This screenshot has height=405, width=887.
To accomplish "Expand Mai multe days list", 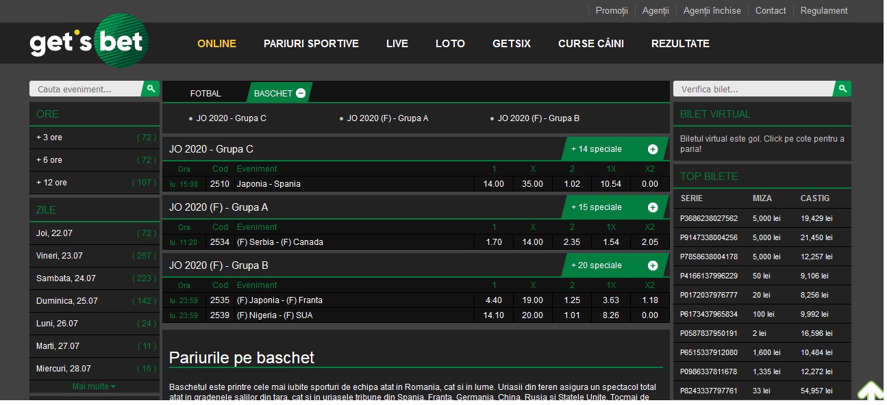I will tap(95, 387).
